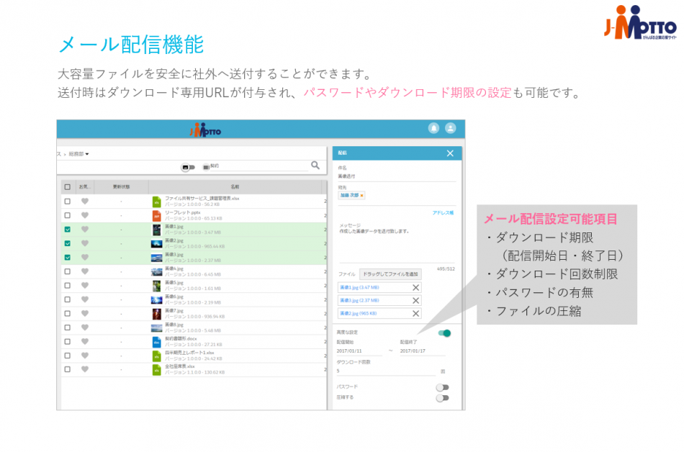Click the 配信開始 date field 2017/01/11
Viewport: 684px width, 452px height.
click(x=359, y=351)
